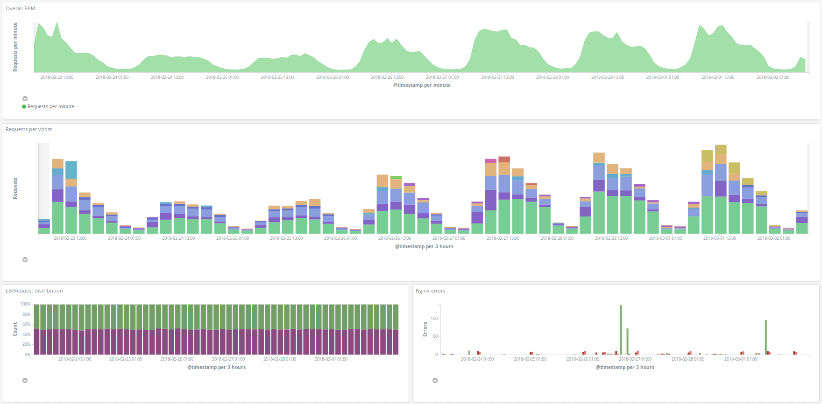Click the 'Requests per vhost' panel title

tap(29, 129)
